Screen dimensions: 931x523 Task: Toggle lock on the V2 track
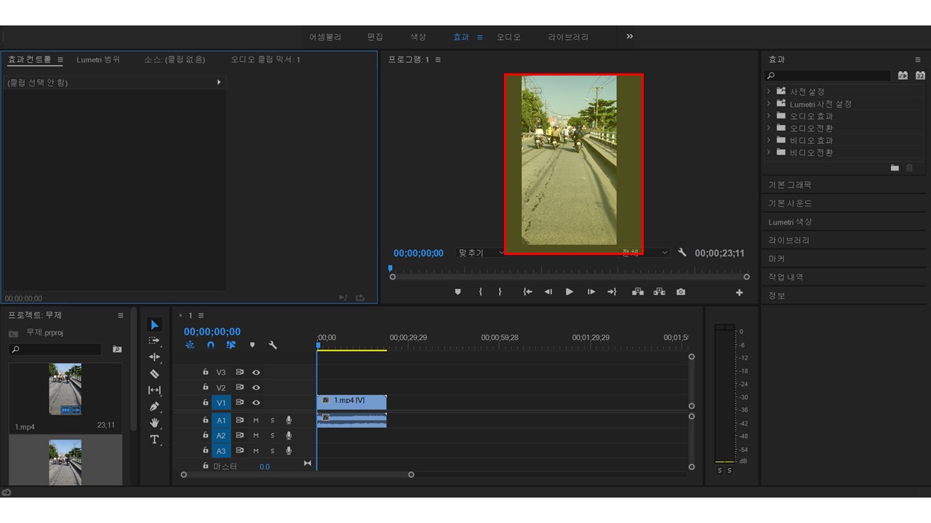click(x=206, y=387)
